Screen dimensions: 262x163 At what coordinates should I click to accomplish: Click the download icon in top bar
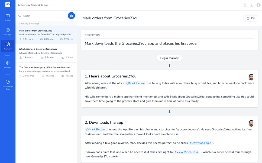coord(251,5)
